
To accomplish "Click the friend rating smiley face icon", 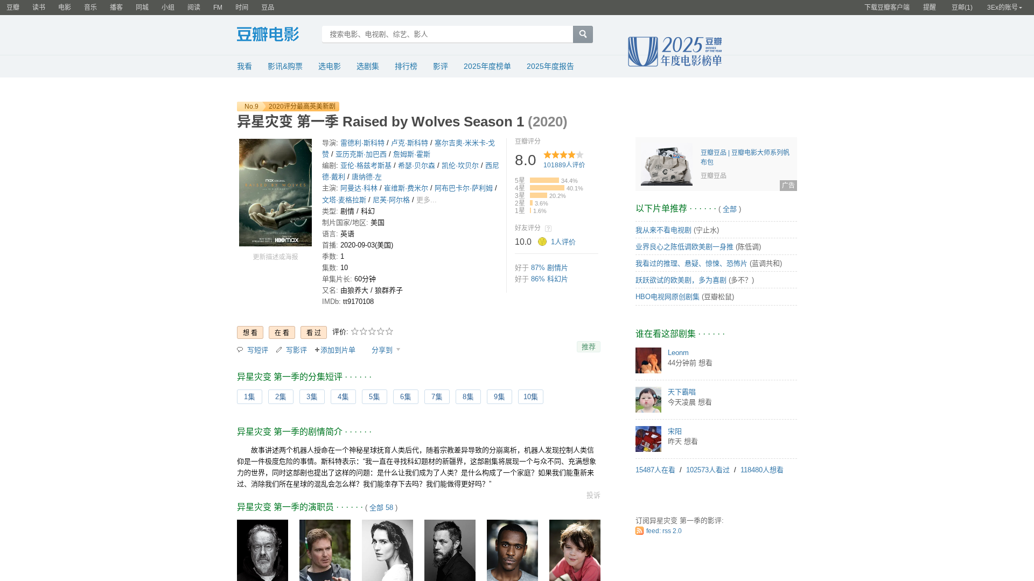I will click(542, 242).
